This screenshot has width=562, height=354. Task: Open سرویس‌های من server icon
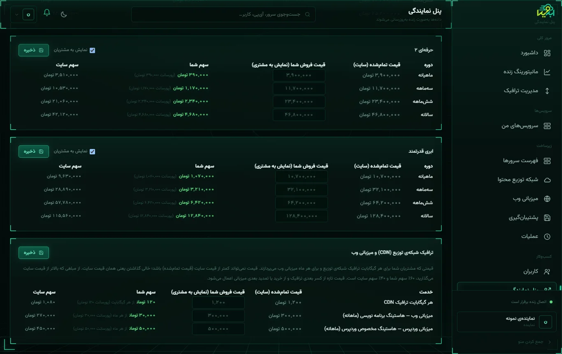[547, 126]
